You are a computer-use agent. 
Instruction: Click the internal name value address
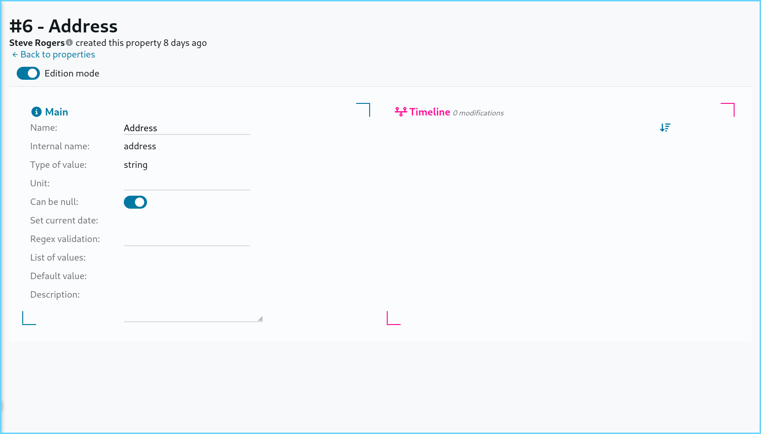(140, 147)
